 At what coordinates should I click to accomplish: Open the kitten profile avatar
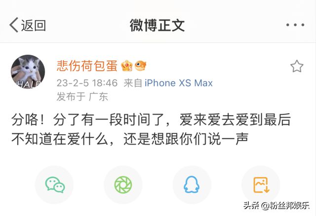pos(28,72)
